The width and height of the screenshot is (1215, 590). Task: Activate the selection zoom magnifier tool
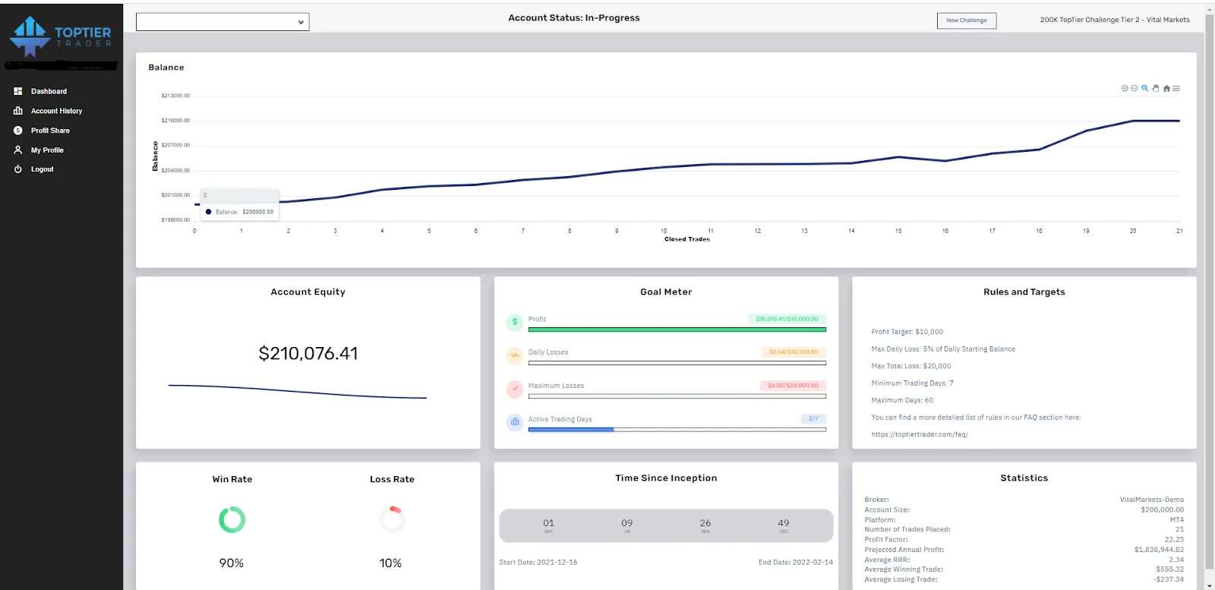(x=1145, y=88)
